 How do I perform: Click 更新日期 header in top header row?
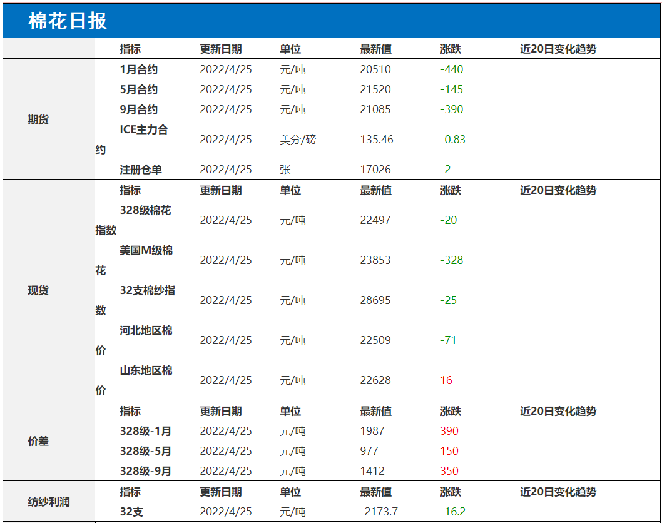[x=221, y=49]
